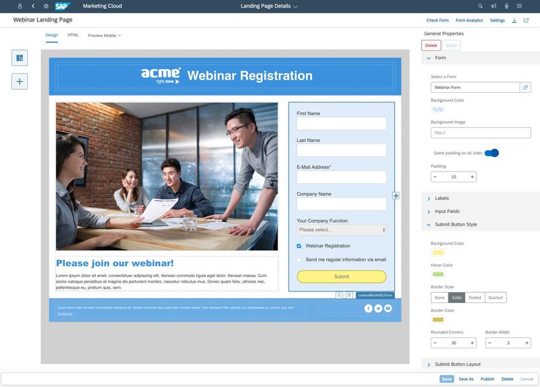Pick the Border Color swatch
Screen dimensions: 540x387
438,320
